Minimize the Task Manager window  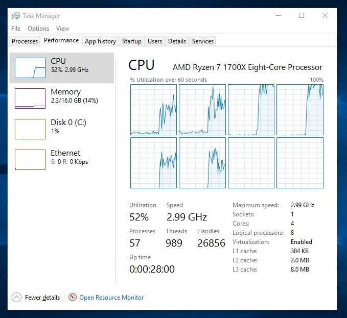279,15
